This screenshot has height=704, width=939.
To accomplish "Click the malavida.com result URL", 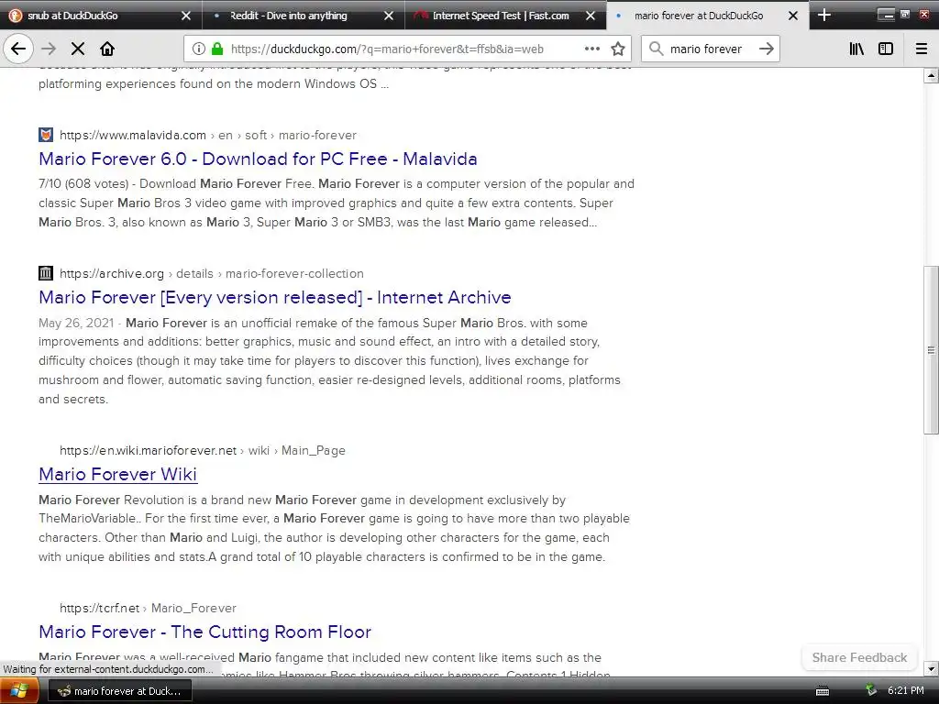I will pyautogui.click(x=208, y=136).
